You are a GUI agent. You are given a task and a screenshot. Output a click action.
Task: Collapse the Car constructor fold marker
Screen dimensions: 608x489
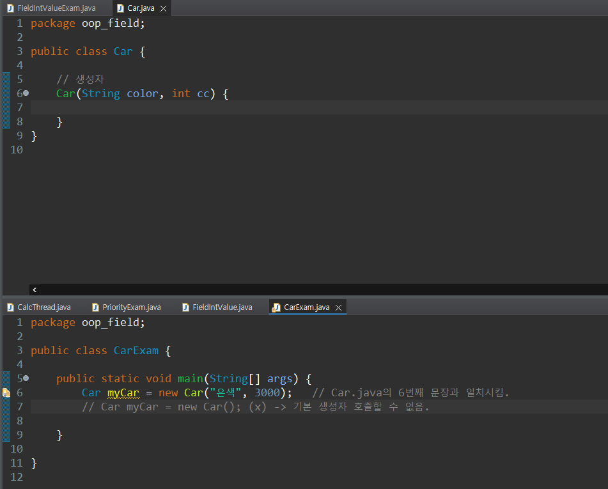coord(26,93)
